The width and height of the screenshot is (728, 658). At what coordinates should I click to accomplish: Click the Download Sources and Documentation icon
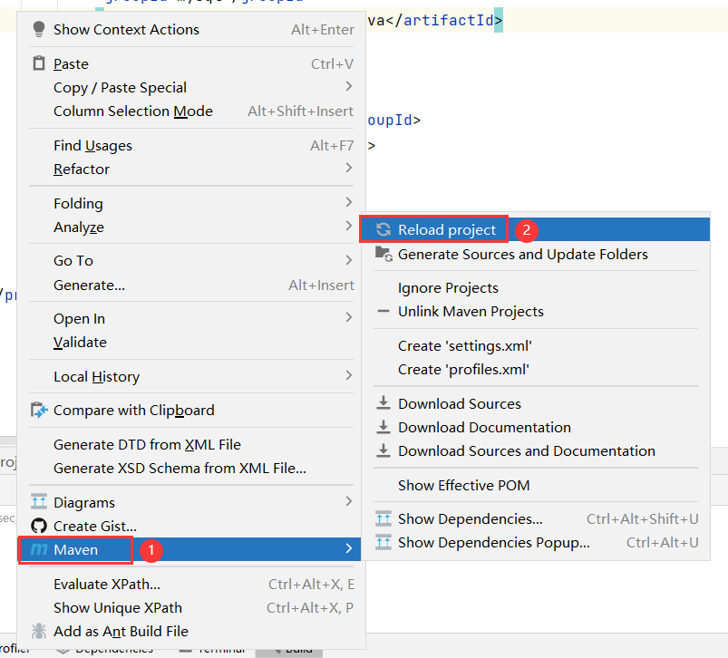383,450
